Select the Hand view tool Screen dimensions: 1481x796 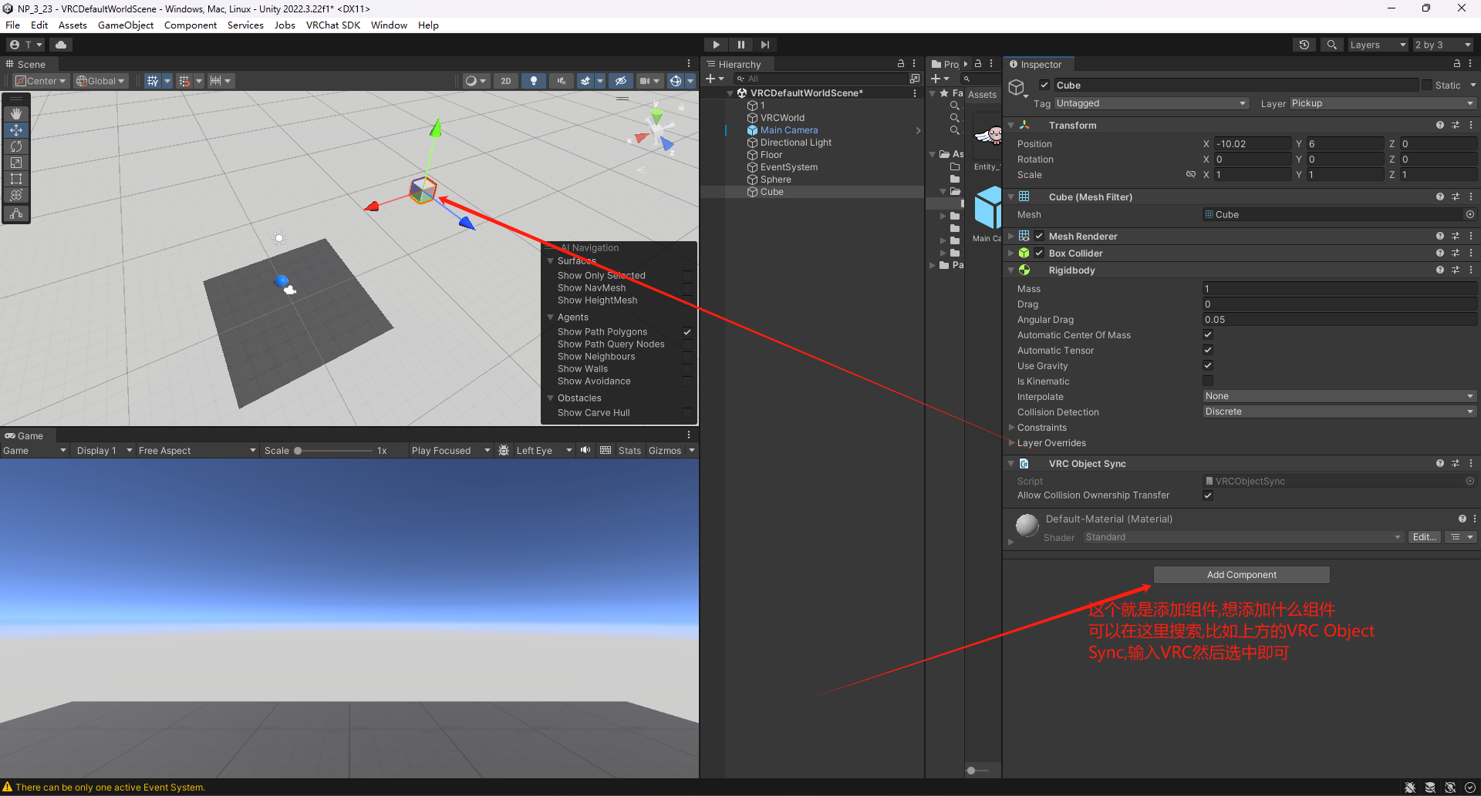[x=16, y=114]
